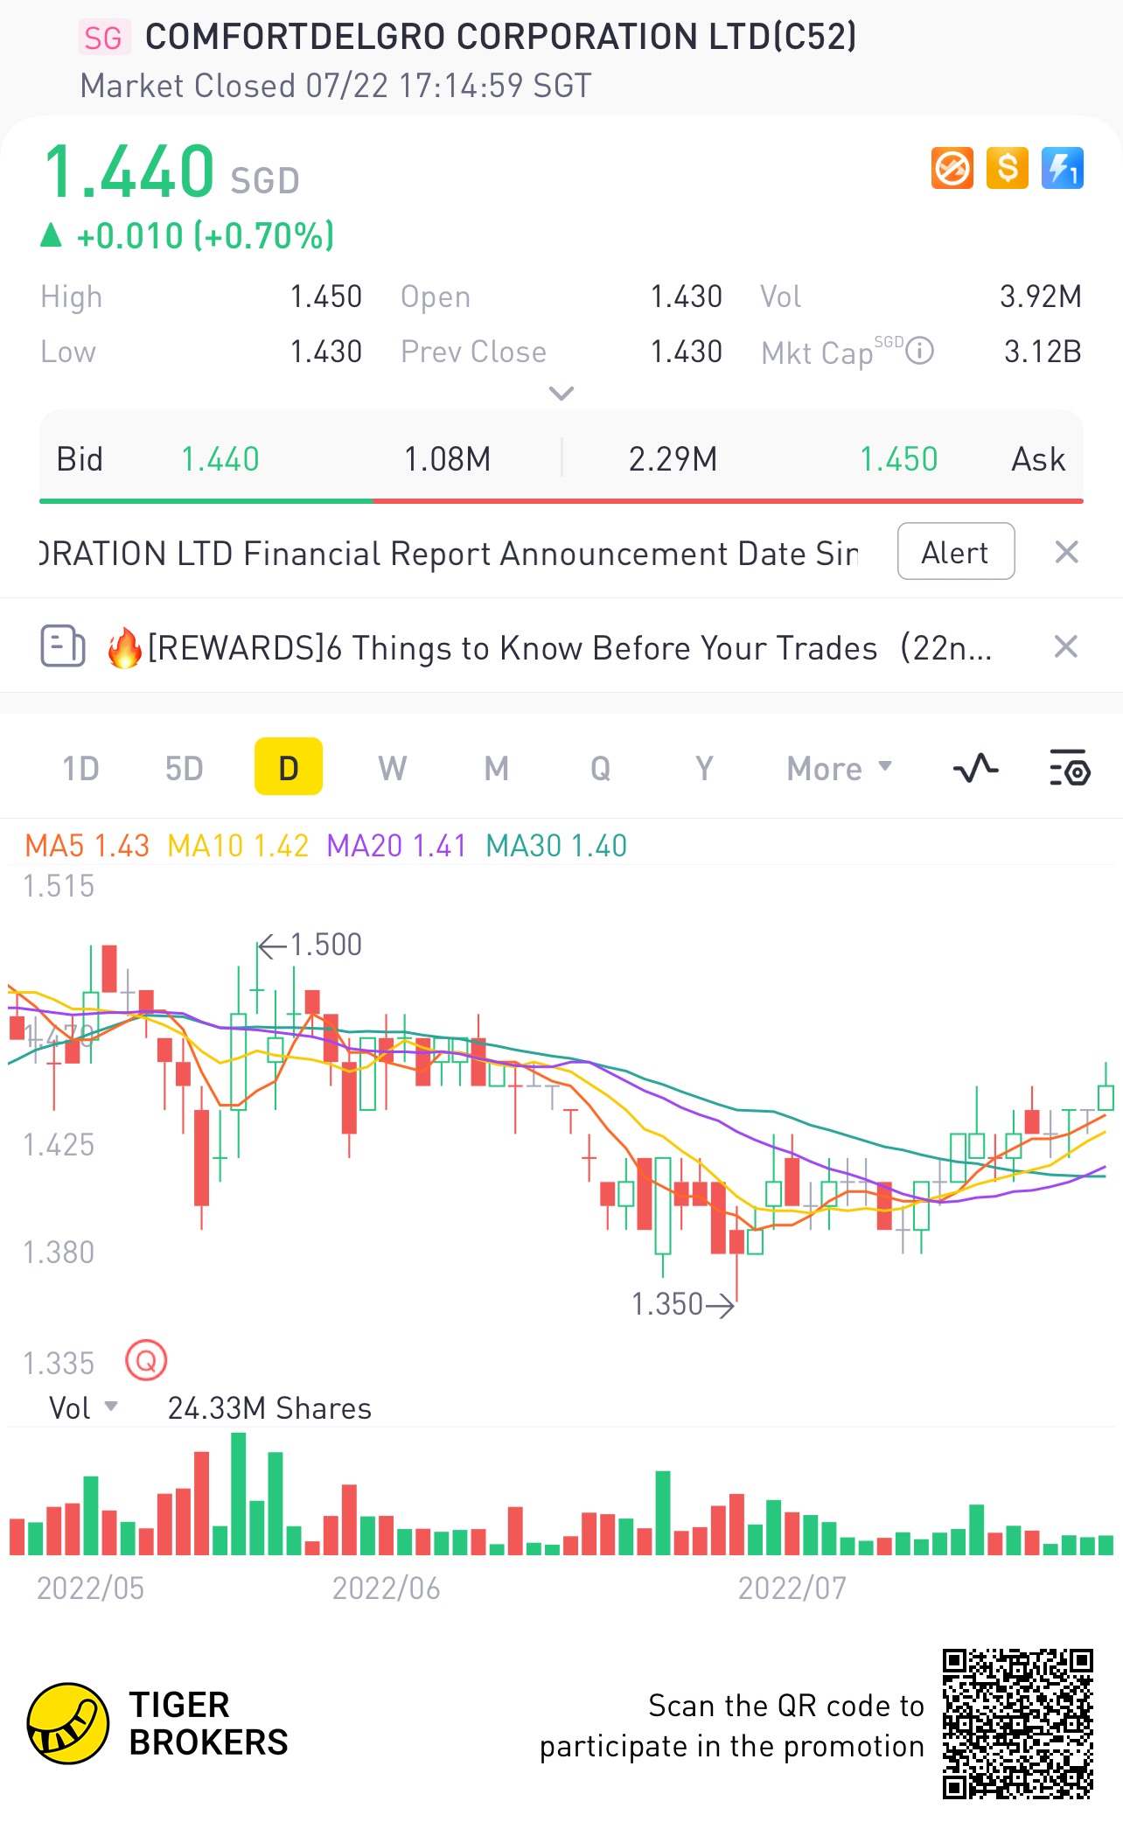Select the W weekly chart tab
Viewport: 1123px width, 1829px height.
(x=392, y=768)
